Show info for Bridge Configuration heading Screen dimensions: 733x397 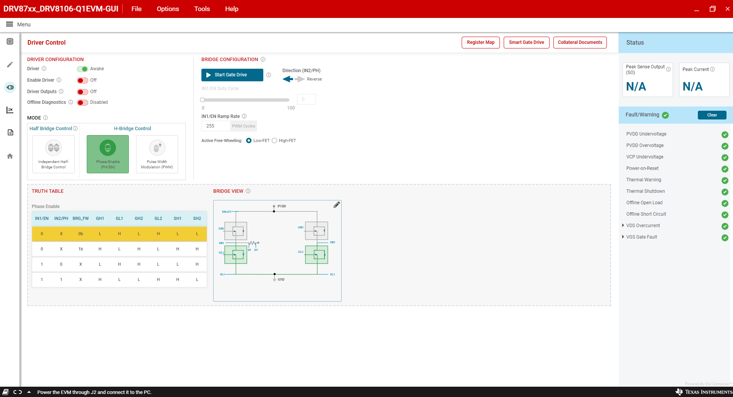pos(263,60)
